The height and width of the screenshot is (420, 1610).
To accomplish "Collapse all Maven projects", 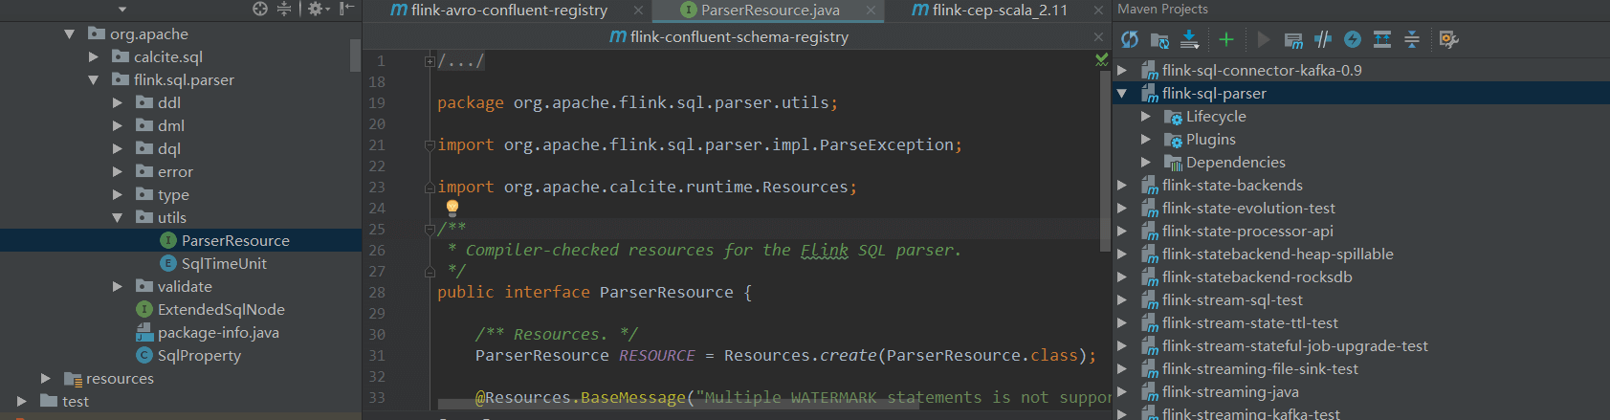I will click(1412, 39).
